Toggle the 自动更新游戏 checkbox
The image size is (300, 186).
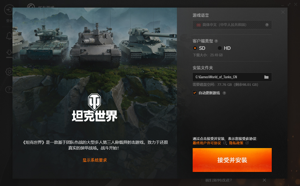coord(195,93)
